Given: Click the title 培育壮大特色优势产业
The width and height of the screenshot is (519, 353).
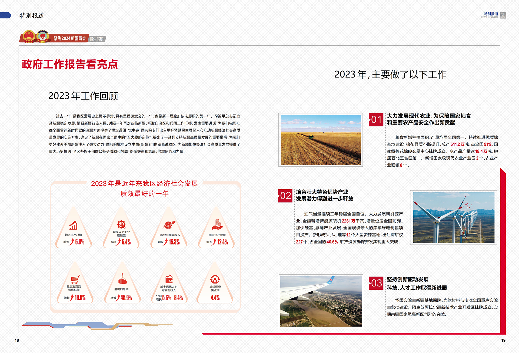Looking at the screenshot, I should [322, 192].
